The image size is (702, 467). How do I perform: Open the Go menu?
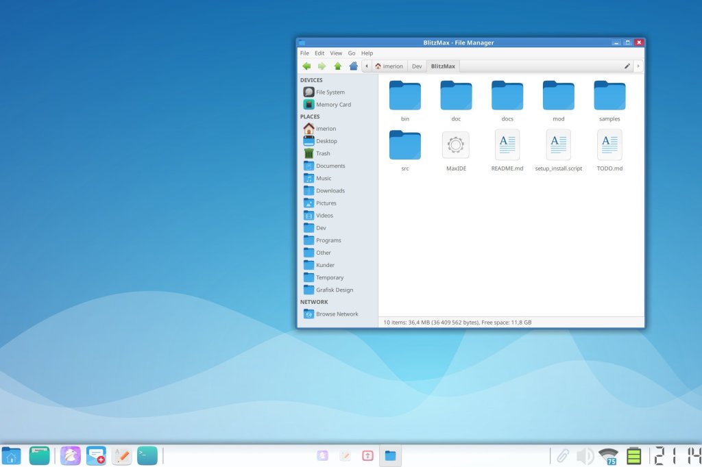point(352,53)
